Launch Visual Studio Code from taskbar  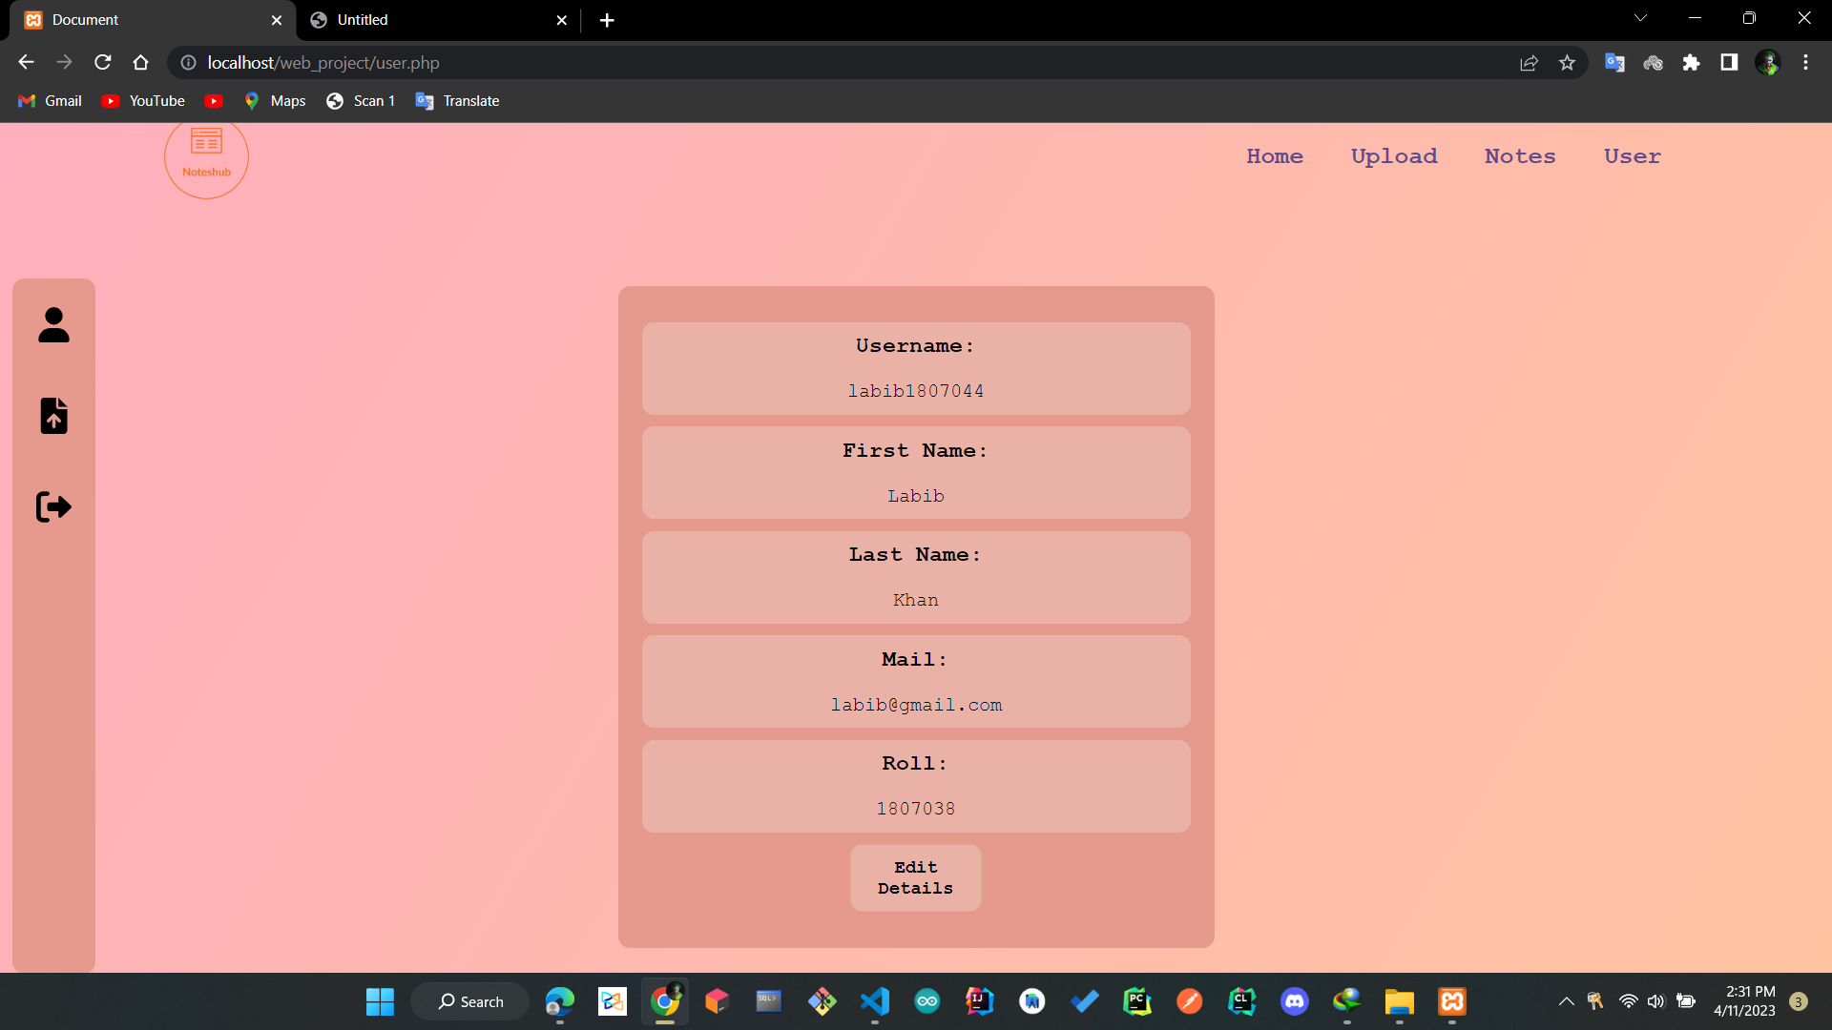[x=875, y=1001]
